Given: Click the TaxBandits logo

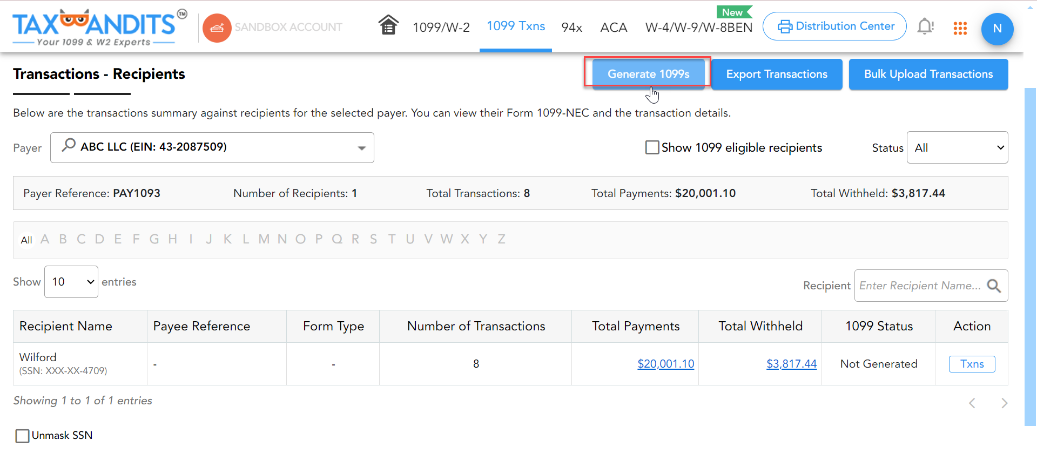Looking at the screenshot, I should click(x=99, y=28).
